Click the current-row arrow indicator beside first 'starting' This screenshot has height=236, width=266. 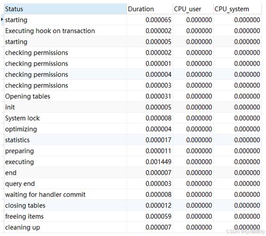click(x=2, y=19)
